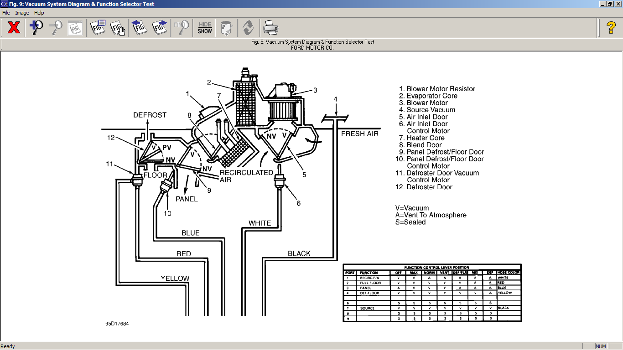
Task: Toggle the HIDE/SHOW button
Action: pyautogui.click(x=205, y=28)
